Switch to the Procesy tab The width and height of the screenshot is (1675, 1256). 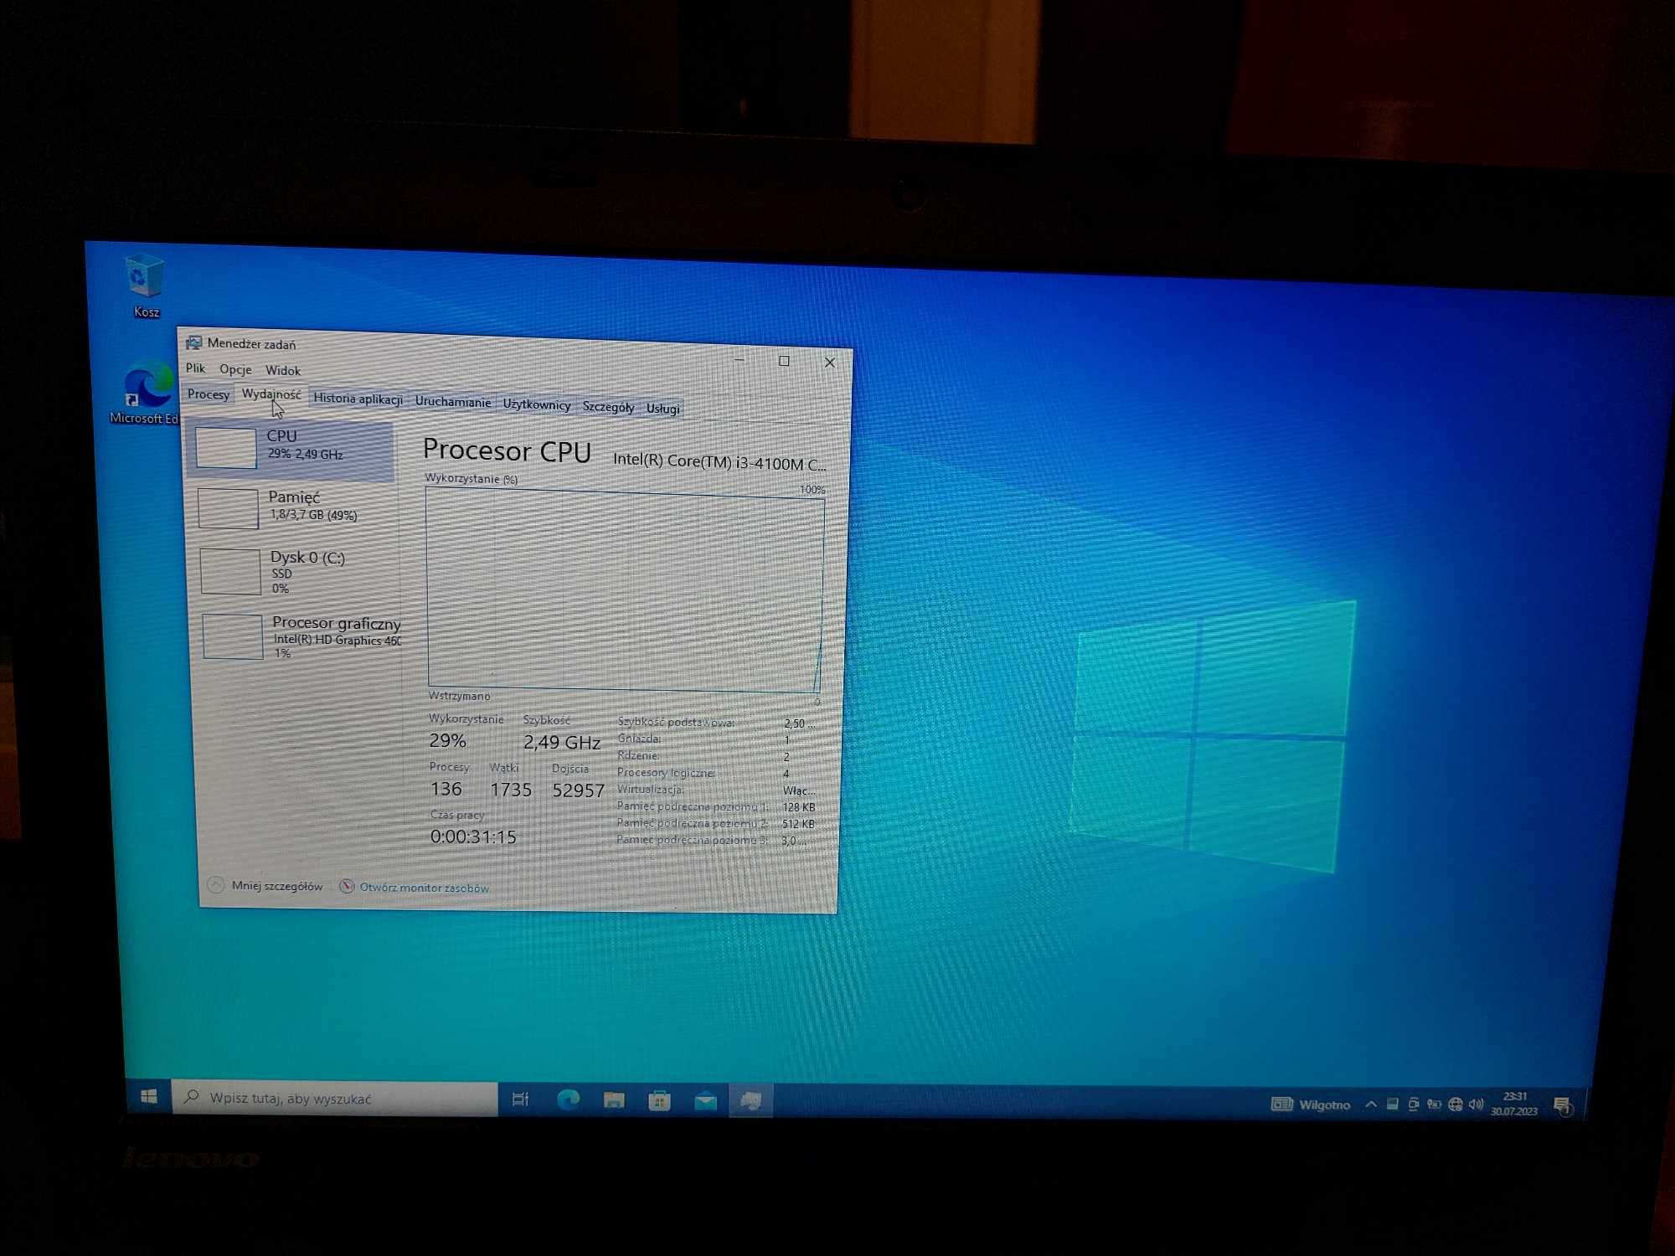(x=209, y=394)
